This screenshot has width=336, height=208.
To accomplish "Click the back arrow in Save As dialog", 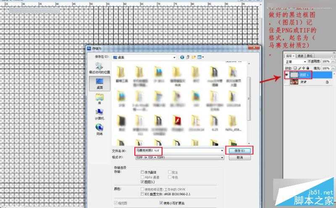I will point(182,57).
